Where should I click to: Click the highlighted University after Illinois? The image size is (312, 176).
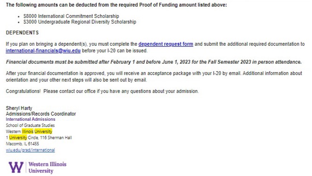[x=43, y=132]
